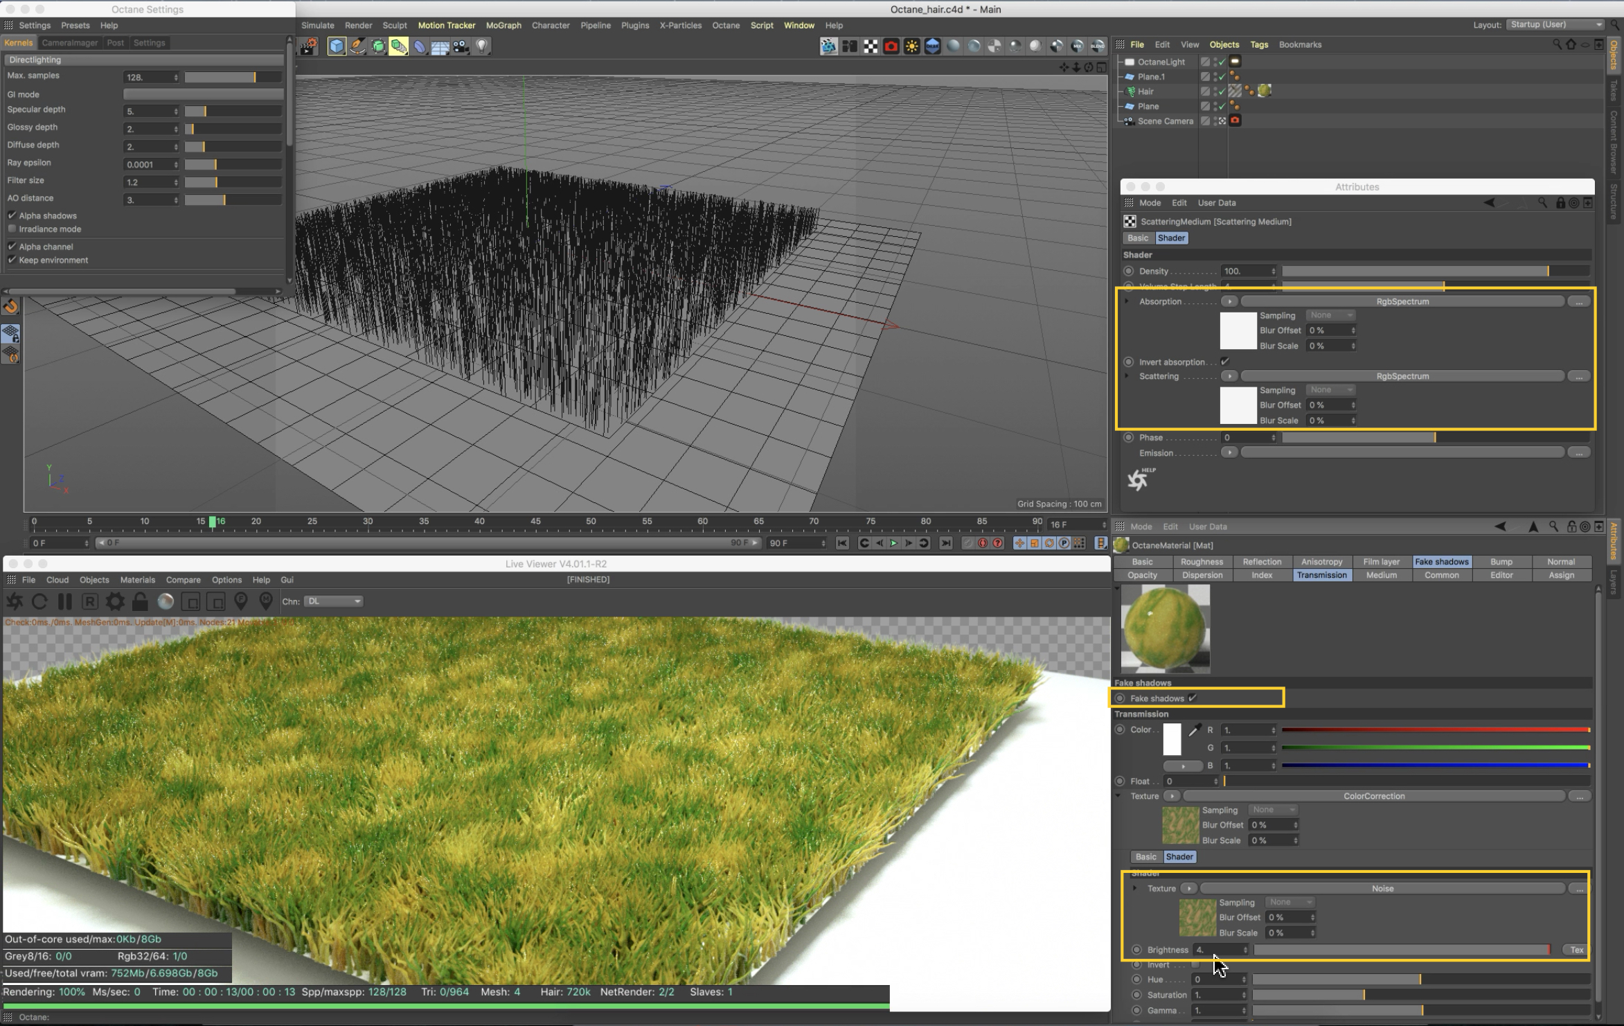Toggle the camera lock icon in Live Viewer

click(140, 601)
